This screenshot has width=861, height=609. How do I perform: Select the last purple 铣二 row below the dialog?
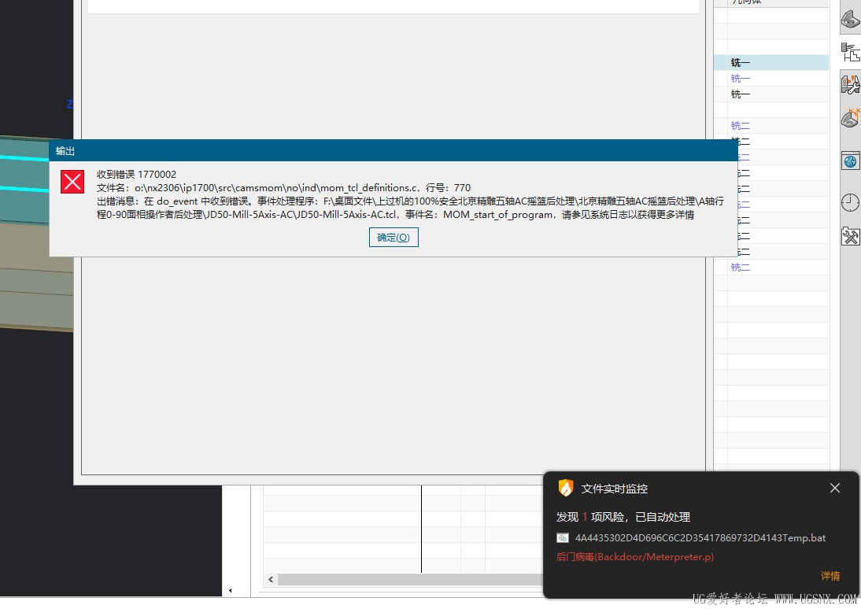[771, 268]
